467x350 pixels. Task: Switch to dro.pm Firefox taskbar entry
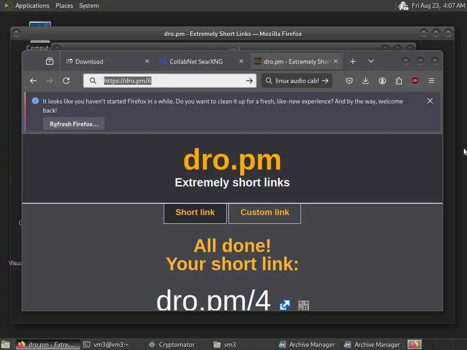tap(47, 345)
